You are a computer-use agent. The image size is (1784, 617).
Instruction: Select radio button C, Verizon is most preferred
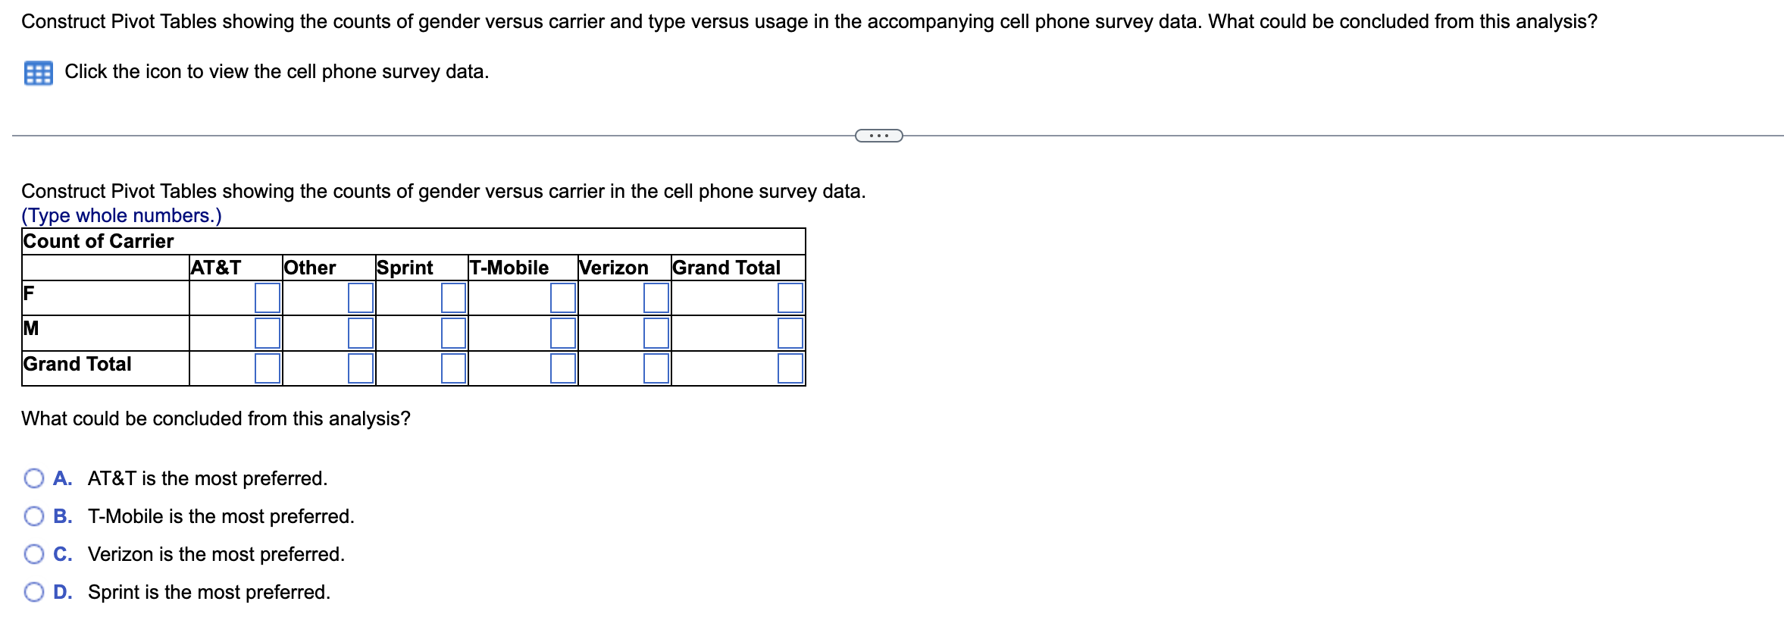[33, 553]
